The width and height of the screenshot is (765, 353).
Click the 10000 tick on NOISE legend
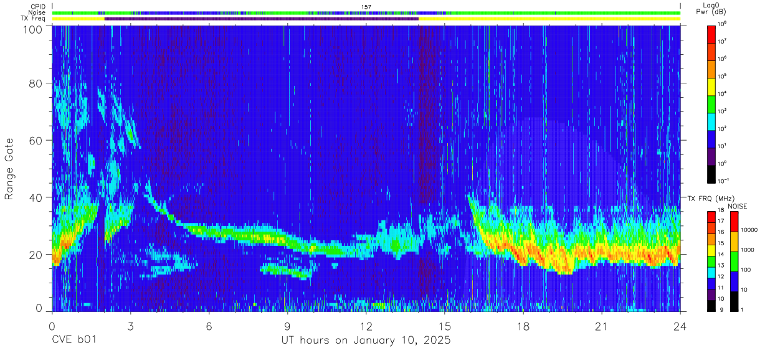pos(750,230)
